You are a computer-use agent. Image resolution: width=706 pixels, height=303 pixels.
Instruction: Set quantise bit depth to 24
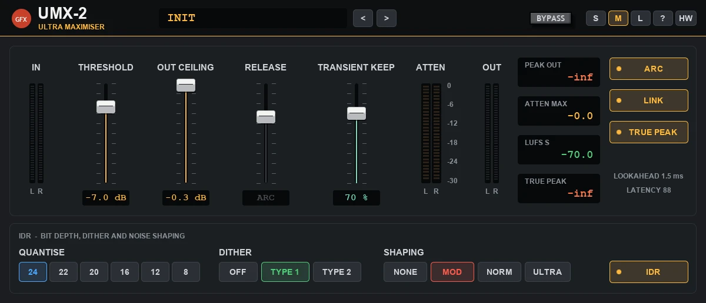(33, 272)
